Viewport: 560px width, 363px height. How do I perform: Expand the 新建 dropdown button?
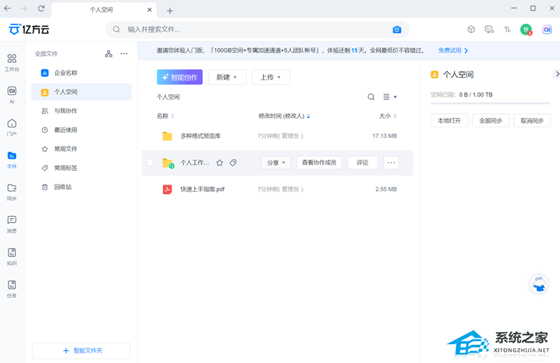[227, 77]
